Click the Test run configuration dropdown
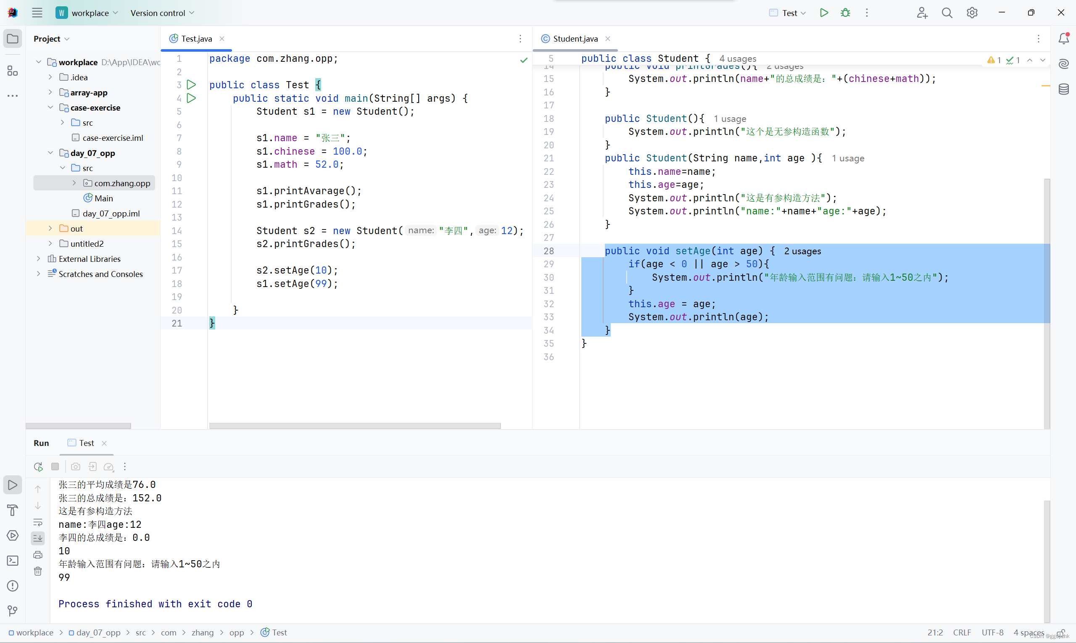1076x643 pixels. coord(789,13)
